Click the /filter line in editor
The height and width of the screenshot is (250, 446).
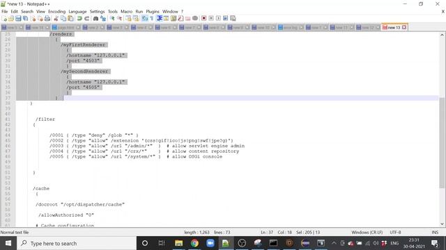(x=45, y=119)
